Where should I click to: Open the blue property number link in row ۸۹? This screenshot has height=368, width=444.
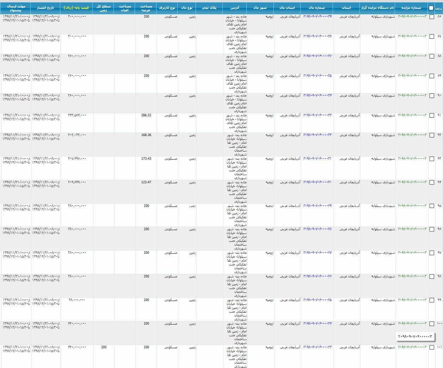(317, 76)
